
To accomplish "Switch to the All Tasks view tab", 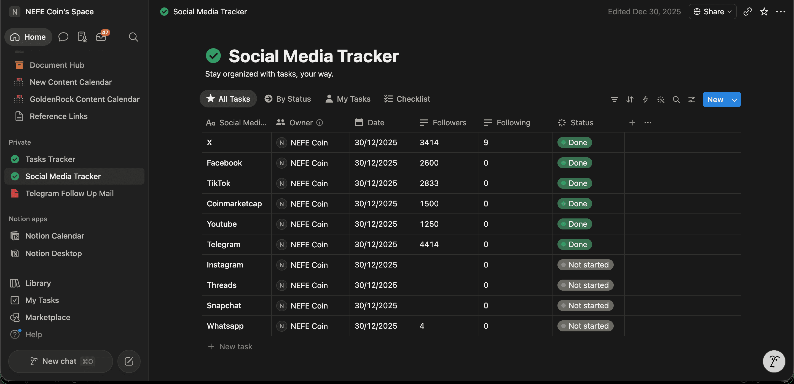I will coord(228,99).
